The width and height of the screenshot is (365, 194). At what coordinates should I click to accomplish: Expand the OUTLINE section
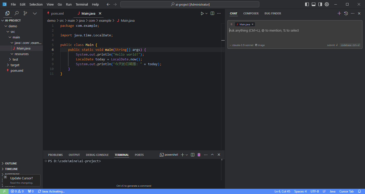[21, 163]
